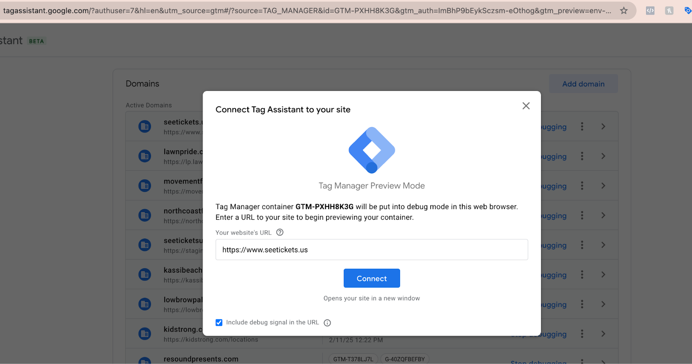Screen dimensions: 692x364
Task: Click the BETA badge in the header
Action: [x=36, y=41]
